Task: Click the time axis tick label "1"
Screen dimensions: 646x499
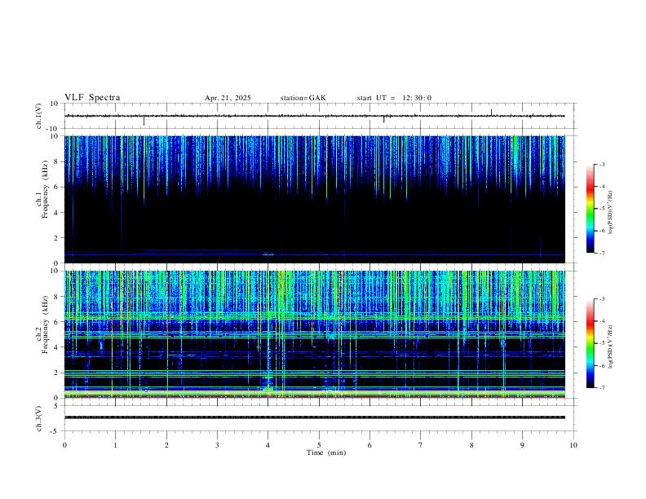Action: point(115,445)
